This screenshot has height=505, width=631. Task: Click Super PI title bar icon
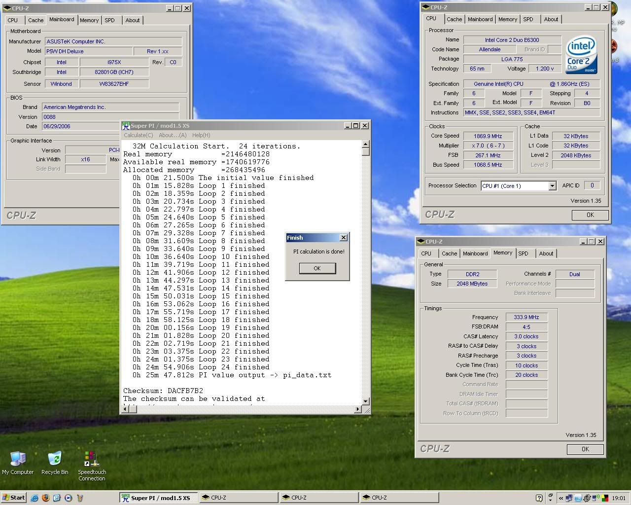[126, 126]
